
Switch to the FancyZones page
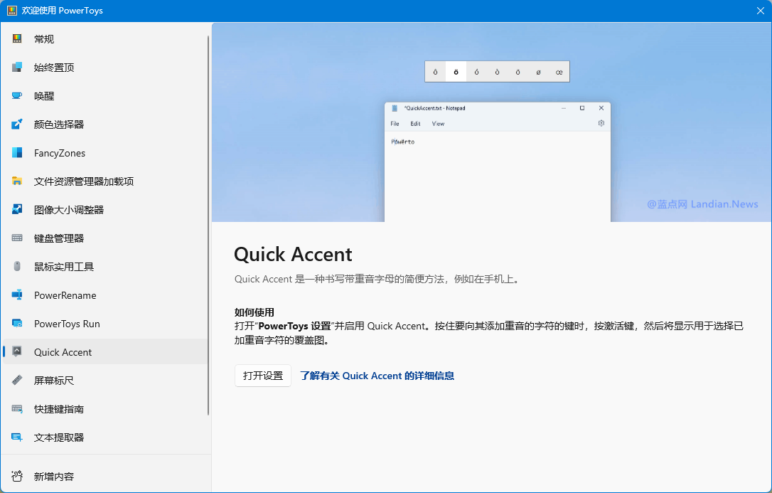point(105,153)
